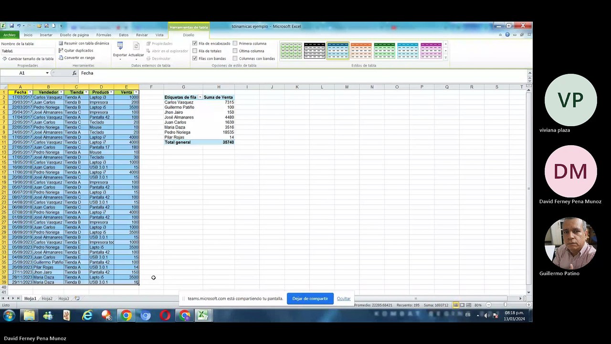Image resolution: width=611 pixels, height=344 pixels.
Task: Open the Producto column filter dropdown
Action: tap(111, 92)
